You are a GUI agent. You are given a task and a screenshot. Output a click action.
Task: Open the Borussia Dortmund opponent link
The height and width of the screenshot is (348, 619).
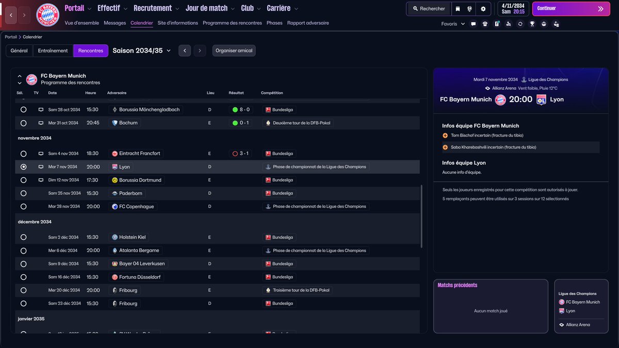click(x=136, y=180)
